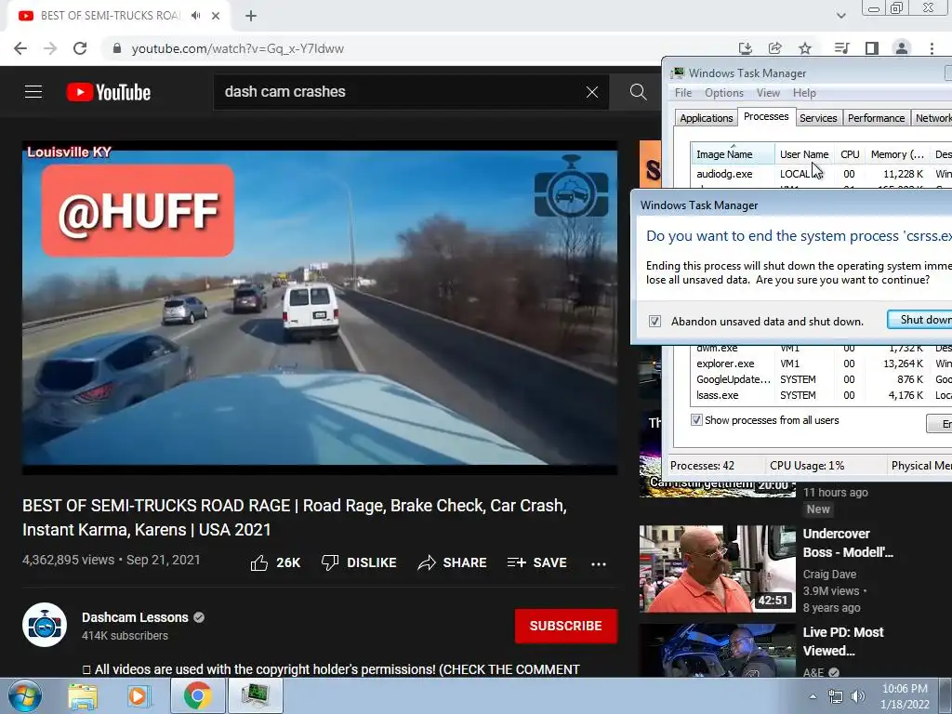Expand the tab search chevron
952x714 pixels.
point(840,16)
